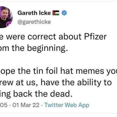Open Gareth Icke's profile avatar photo
Viewport: 117px width, 117px height.
coord(6,17)
